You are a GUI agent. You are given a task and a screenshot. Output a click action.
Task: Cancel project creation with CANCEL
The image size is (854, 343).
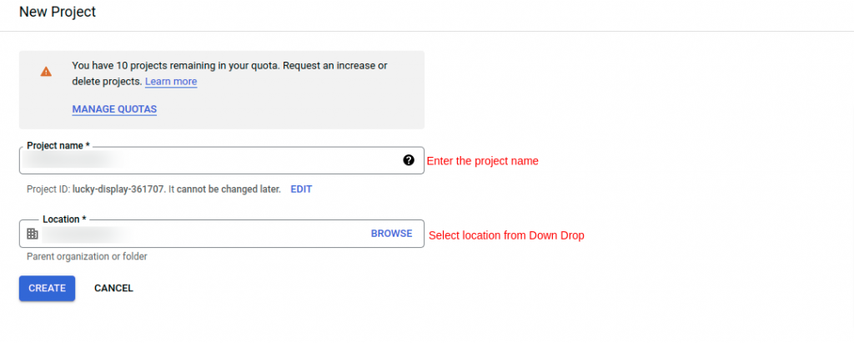pyautogui.click(x=113, y=288)
